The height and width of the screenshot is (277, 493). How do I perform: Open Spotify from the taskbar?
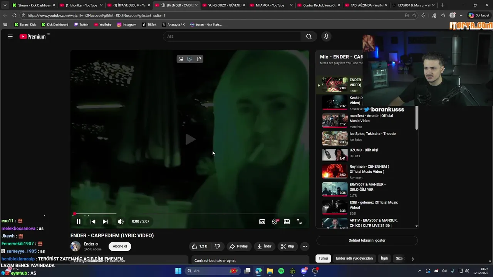(x=281, y=271)
